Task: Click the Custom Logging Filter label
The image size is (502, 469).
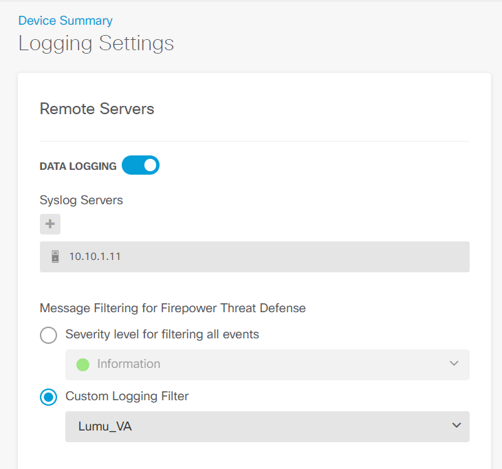Action: [x=127, y=396]
